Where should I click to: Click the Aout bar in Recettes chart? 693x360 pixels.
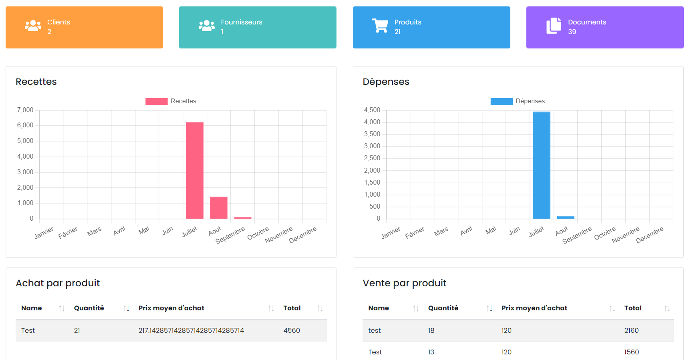click(x=219, y=207)
